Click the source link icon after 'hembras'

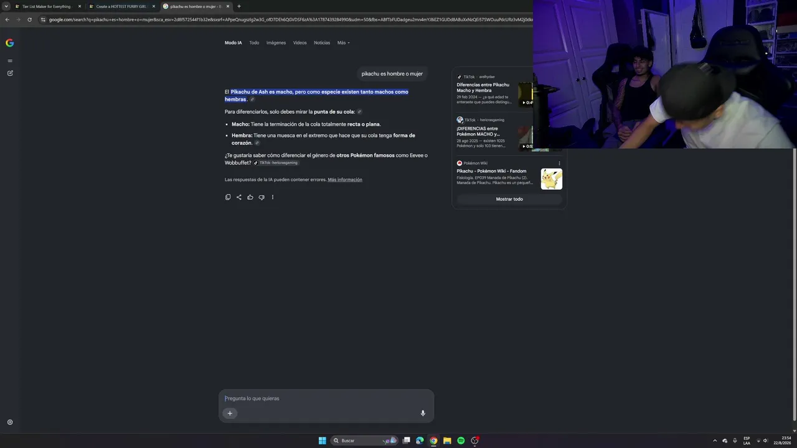pos(252,100)
